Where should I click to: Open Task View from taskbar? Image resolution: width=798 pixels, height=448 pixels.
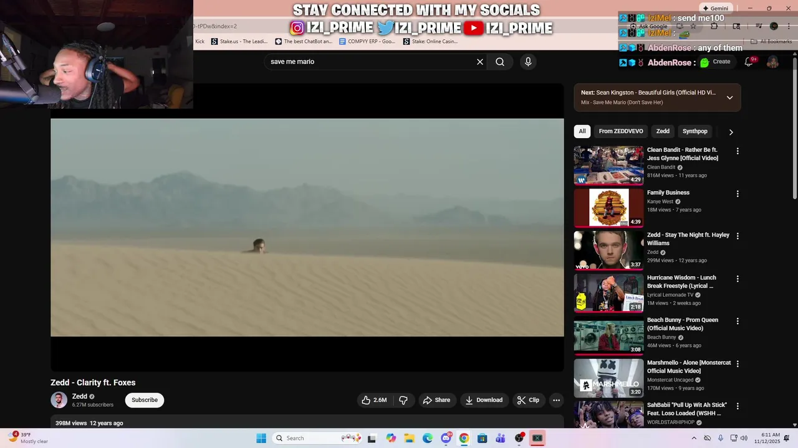[x=372, y=438]
